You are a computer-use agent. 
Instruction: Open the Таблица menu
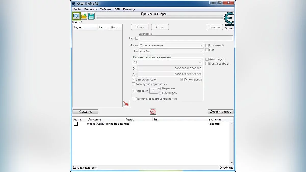coord(106,9)
